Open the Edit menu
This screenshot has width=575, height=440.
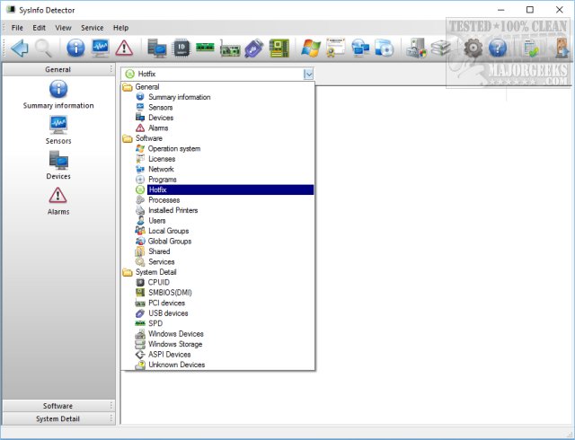point(39,28)
